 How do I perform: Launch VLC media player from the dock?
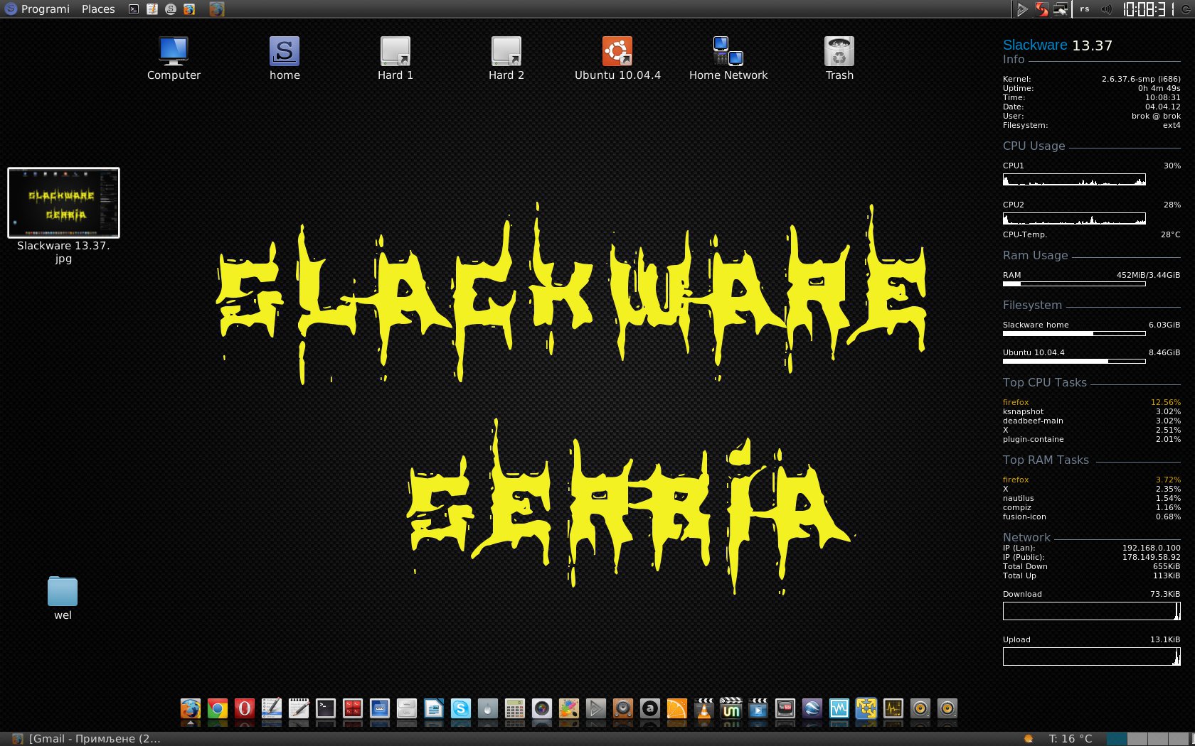[x=704, y=709]
